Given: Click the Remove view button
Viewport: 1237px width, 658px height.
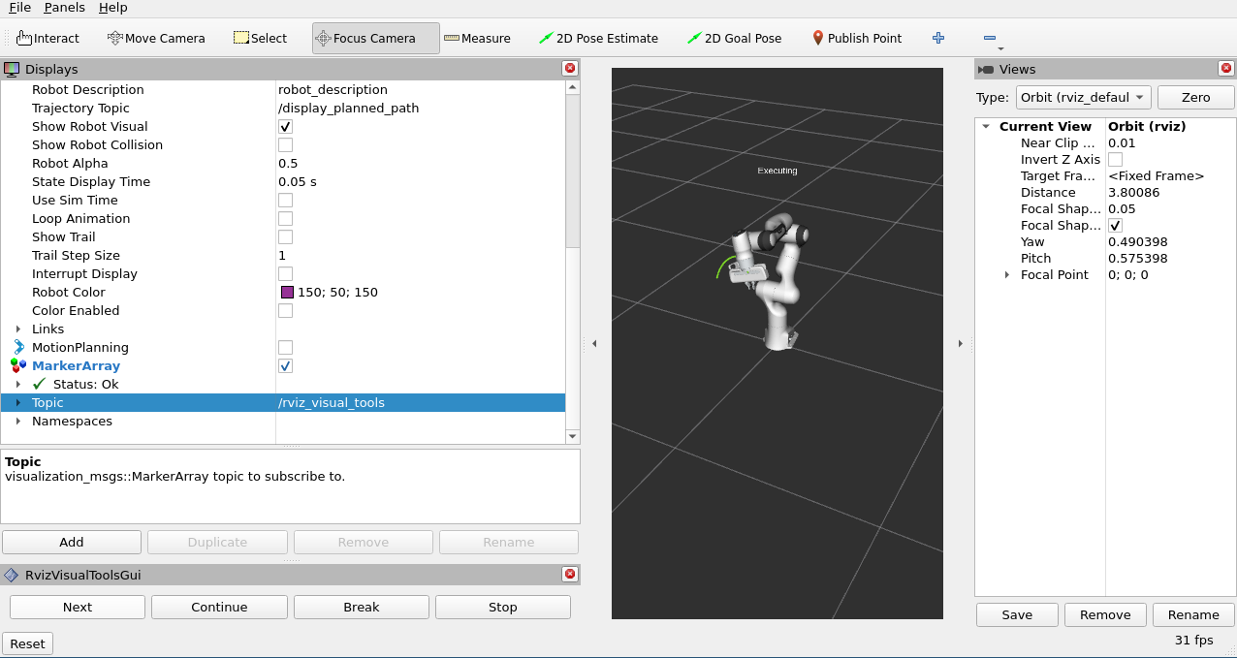Looking at the screenshot, I should [1105, 614].
